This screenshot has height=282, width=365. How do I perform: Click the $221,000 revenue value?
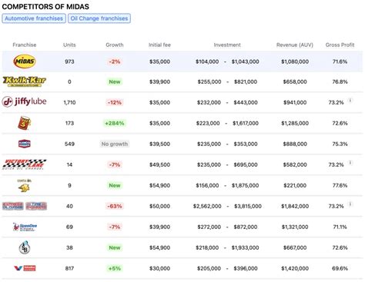tap(295, 185)
